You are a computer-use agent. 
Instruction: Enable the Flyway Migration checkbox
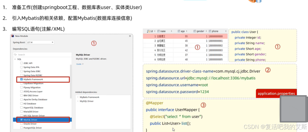tap(22, 87)
